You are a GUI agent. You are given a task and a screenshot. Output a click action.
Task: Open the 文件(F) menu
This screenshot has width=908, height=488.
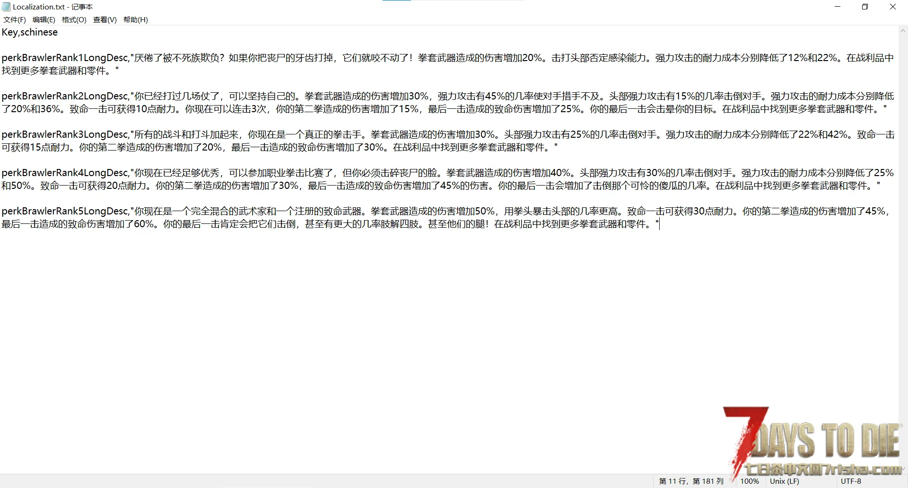tap(14, 19)
